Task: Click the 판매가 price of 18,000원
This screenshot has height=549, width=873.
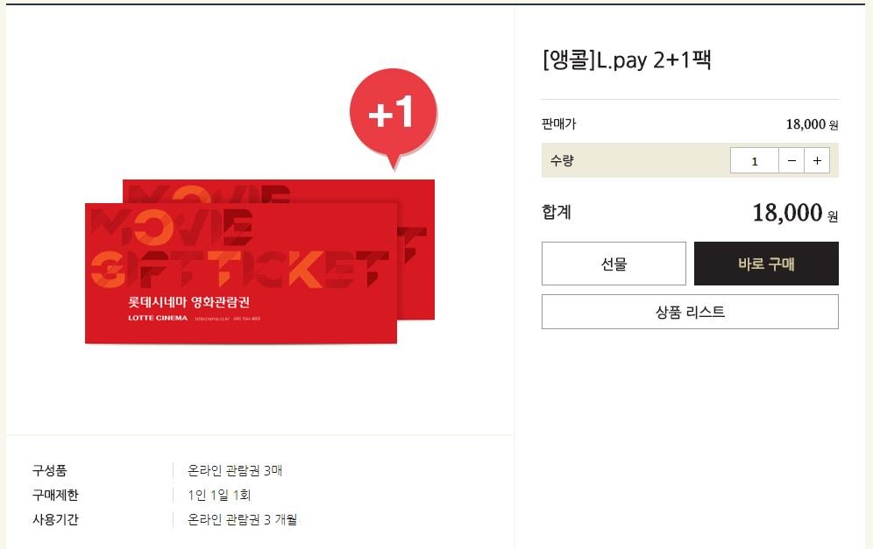Action: 812,124
